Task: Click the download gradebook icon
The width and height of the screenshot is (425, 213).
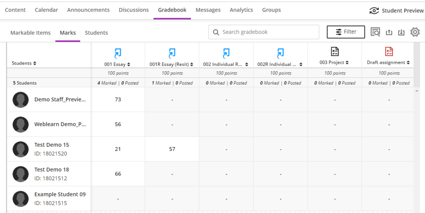Action: coord(401,32)
